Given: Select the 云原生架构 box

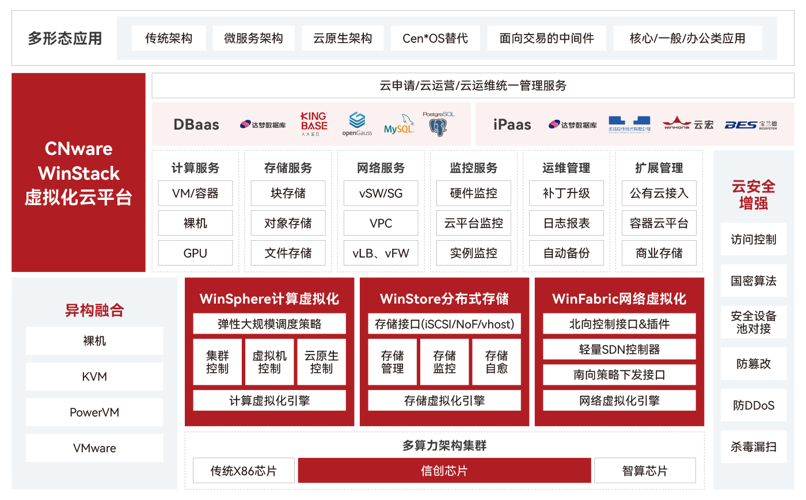Looking at the screenshot, I should 343,39.
